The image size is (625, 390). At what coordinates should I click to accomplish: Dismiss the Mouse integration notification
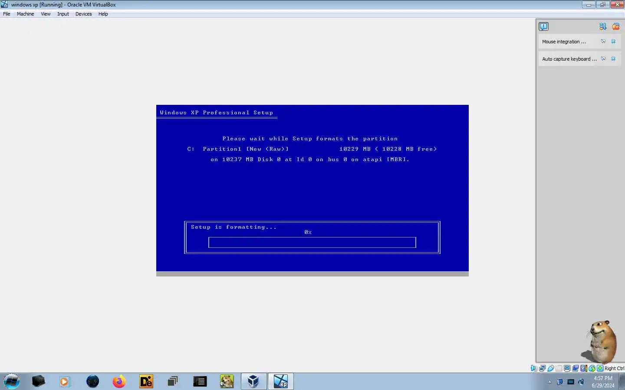pyautogui.click(x=613, y=41)
